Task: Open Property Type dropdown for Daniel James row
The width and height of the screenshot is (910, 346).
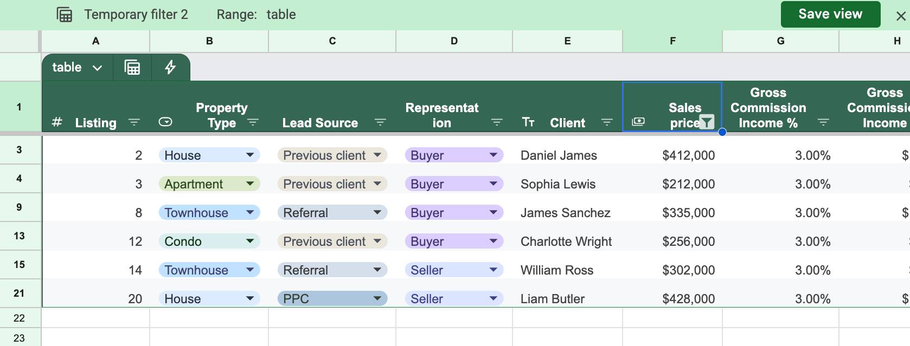Action: click(x=249, y=155)
